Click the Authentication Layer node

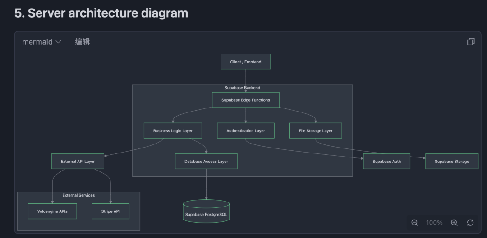246,131
